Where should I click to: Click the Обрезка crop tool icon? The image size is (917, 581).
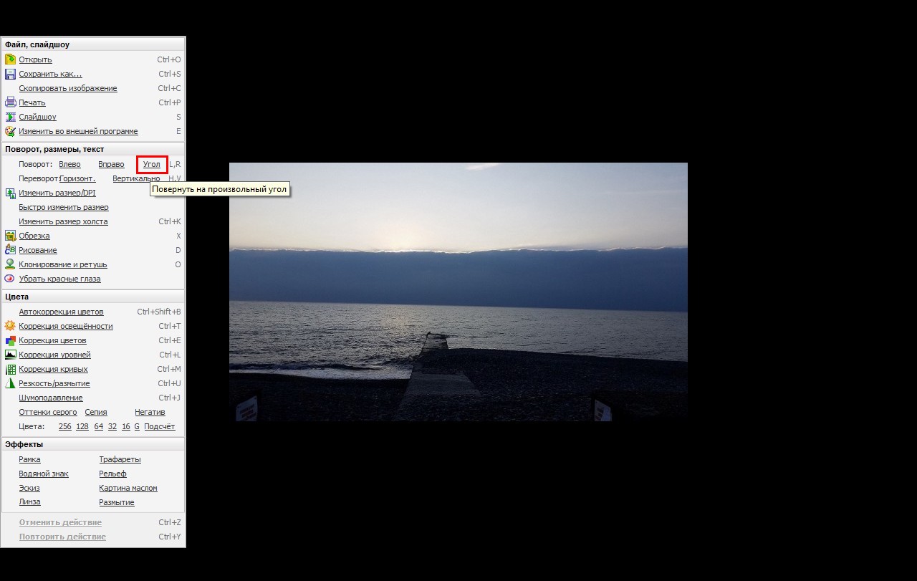(10, 236)
